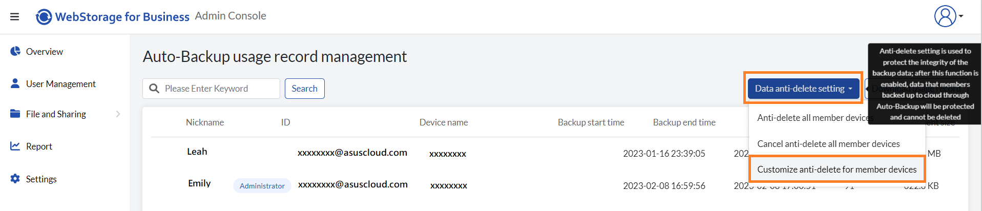Open the Data anti-delete setting dropdown
Image resolution: width=982 pixels, height=211 pixels.
803,89
